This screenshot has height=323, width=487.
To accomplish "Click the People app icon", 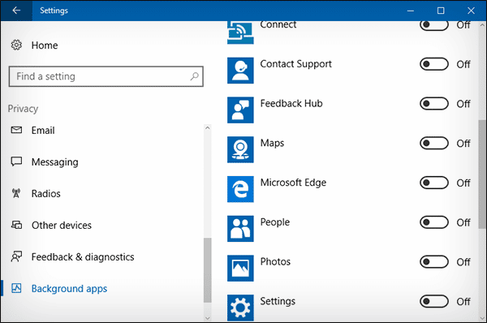I will pos(240,229).
